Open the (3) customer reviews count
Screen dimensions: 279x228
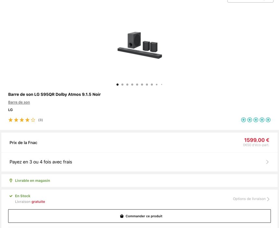tap(41, 120)
